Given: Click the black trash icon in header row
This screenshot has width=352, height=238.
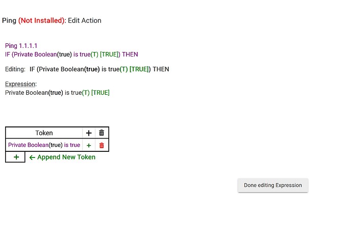Looking at the screenshot, I should tap(102, 133).
